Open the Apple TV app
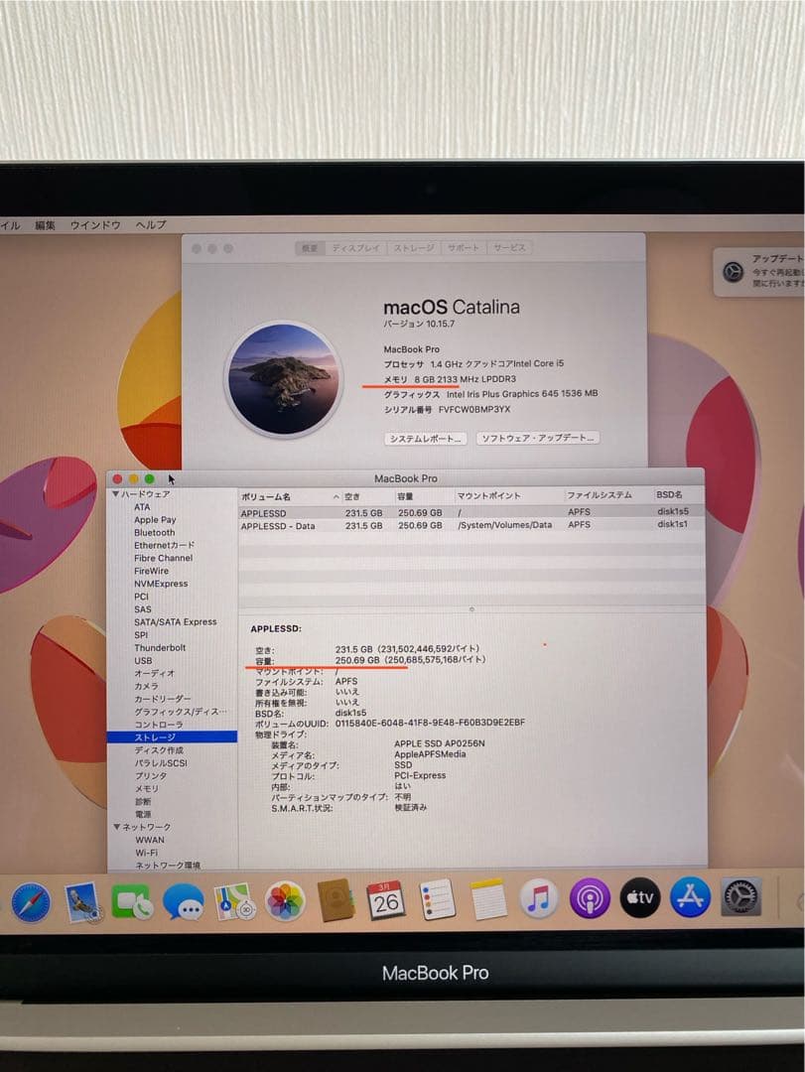This screenshot has height=1072, width=805. coord(640,897)
